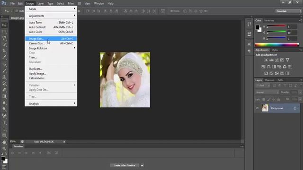Open the Create Video Timeline dropdown arrow
The image size is (303, 170).
click(x=142, y=165)
